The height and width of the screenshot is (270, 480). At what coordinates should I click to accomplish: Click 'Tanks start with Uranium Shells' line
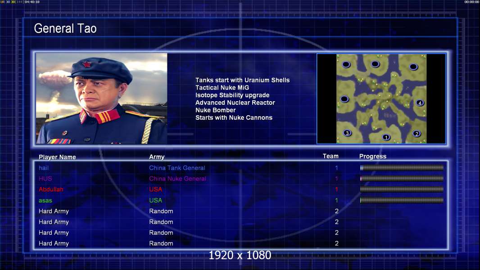tap(242, 80)
